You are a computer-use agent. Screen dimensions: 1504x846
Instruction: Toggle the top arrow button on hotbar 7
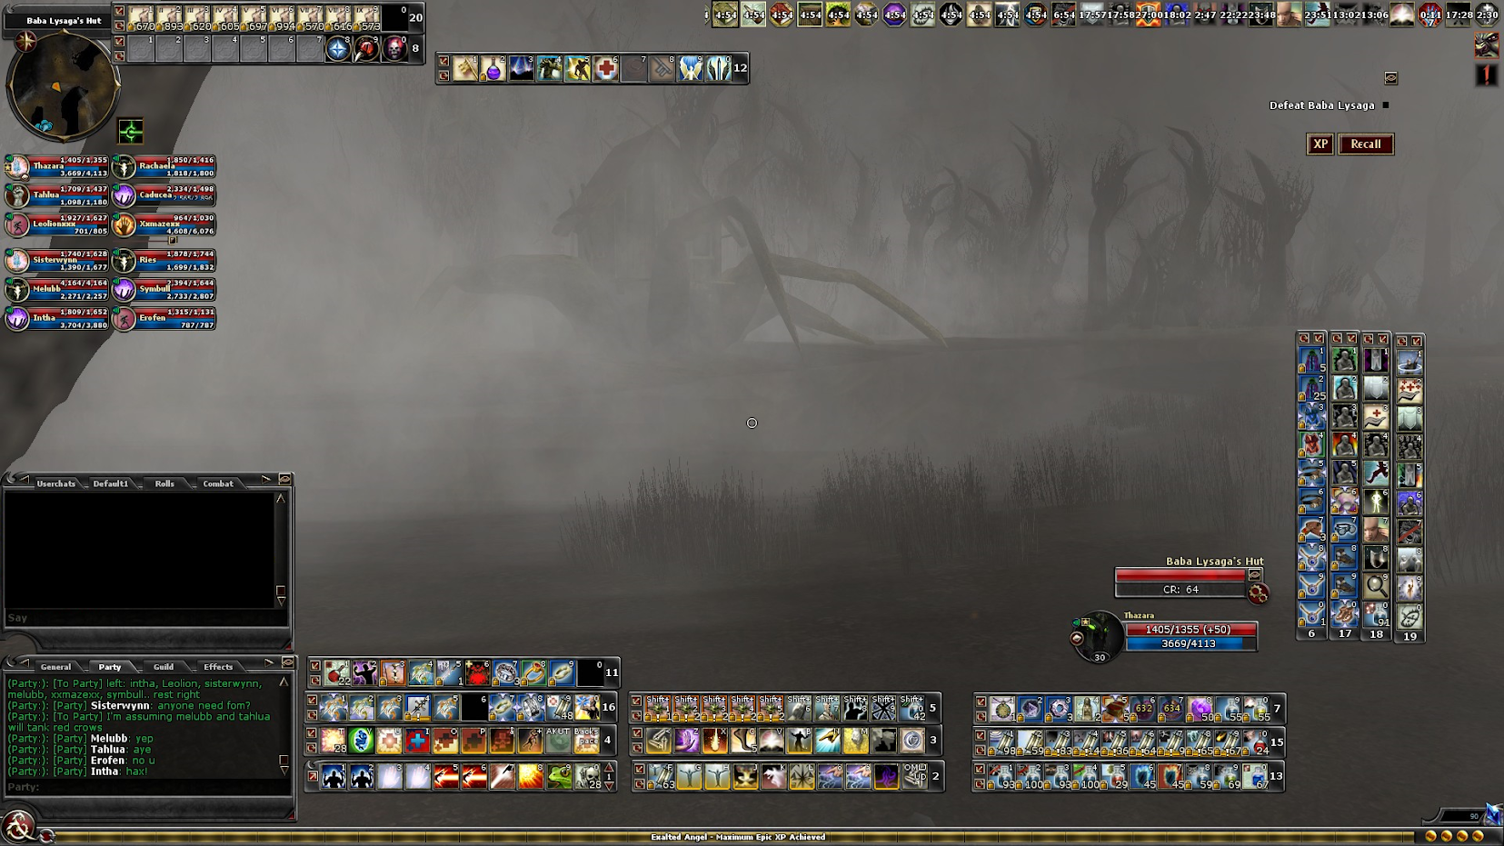[x=981, y=702]
